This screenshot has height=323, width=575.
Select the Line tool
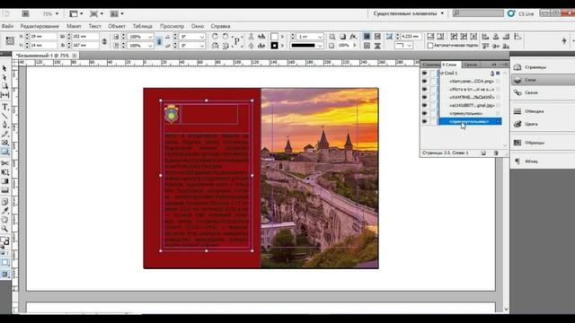coord(4,116)
